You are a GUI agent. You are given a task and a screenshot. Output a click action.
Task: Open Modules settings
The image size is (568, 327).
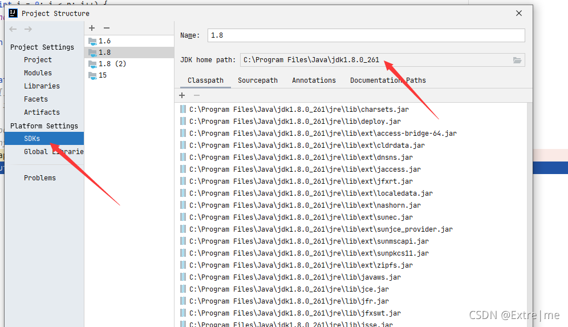tap(38, 73)
